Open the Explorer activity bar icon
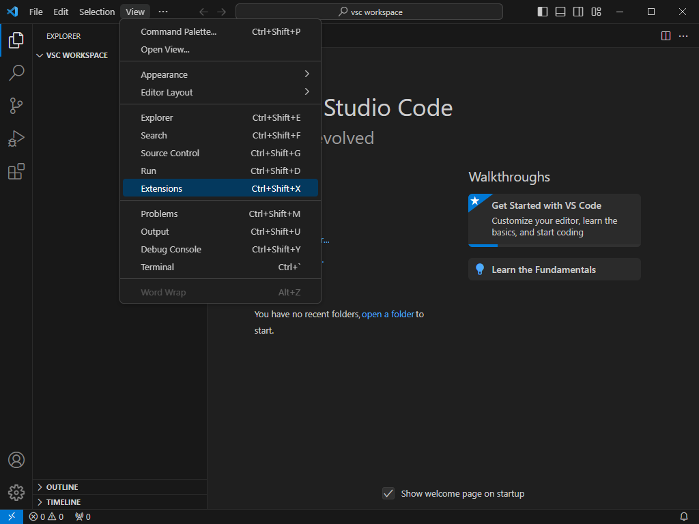Viewport: 699px width, 524px height. click(16, 40)
